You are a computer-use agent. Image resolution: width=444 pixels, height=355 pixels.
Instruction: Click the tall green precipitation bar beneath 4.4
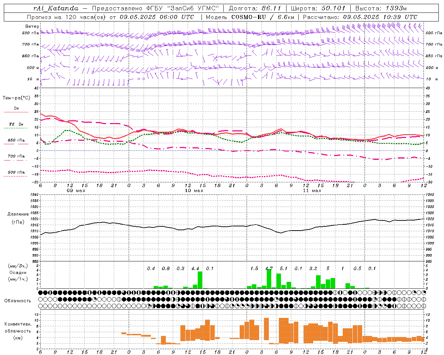click(x=200, y=280)
